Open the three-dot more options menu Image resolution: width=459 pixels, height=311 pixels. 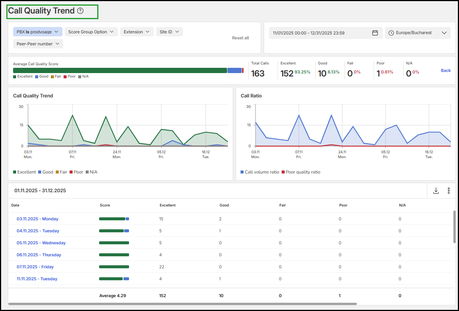[449, 191]
